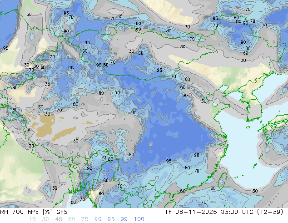288x223 pixels.
Task: Click the 99 value in the color legend
Action: tap(124, 219)
